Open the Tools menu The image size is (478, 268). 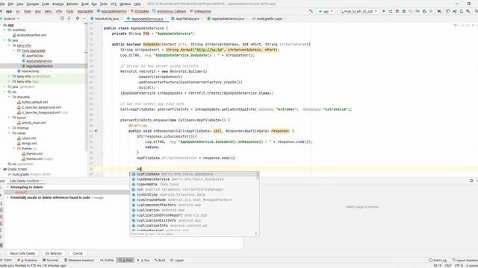104,4
